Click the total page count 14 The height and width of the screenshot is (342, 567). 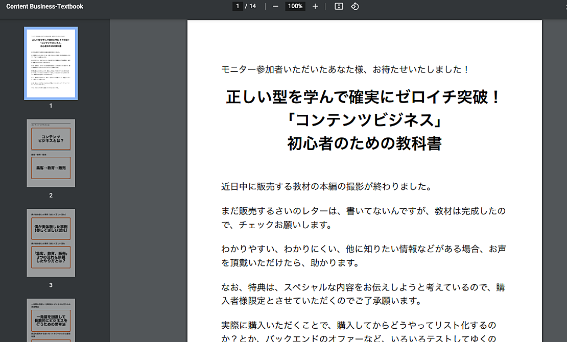252,6
